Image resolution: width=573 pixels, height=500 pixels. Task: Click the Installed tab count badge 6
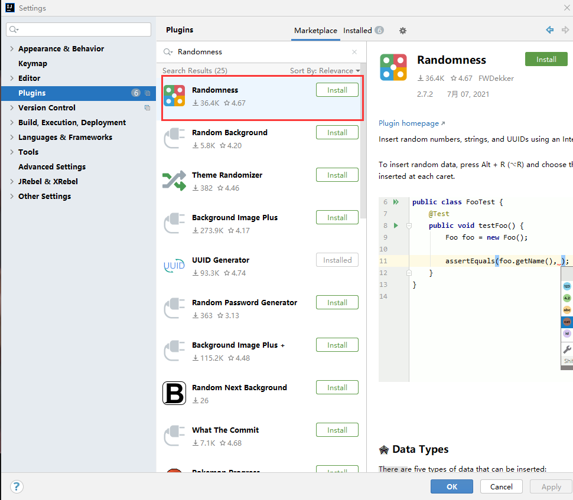(x=379, y=30)
